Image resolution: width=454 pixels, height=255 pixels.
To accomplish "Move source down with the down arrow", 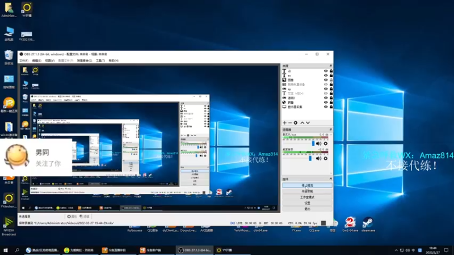I will point(308,123).
